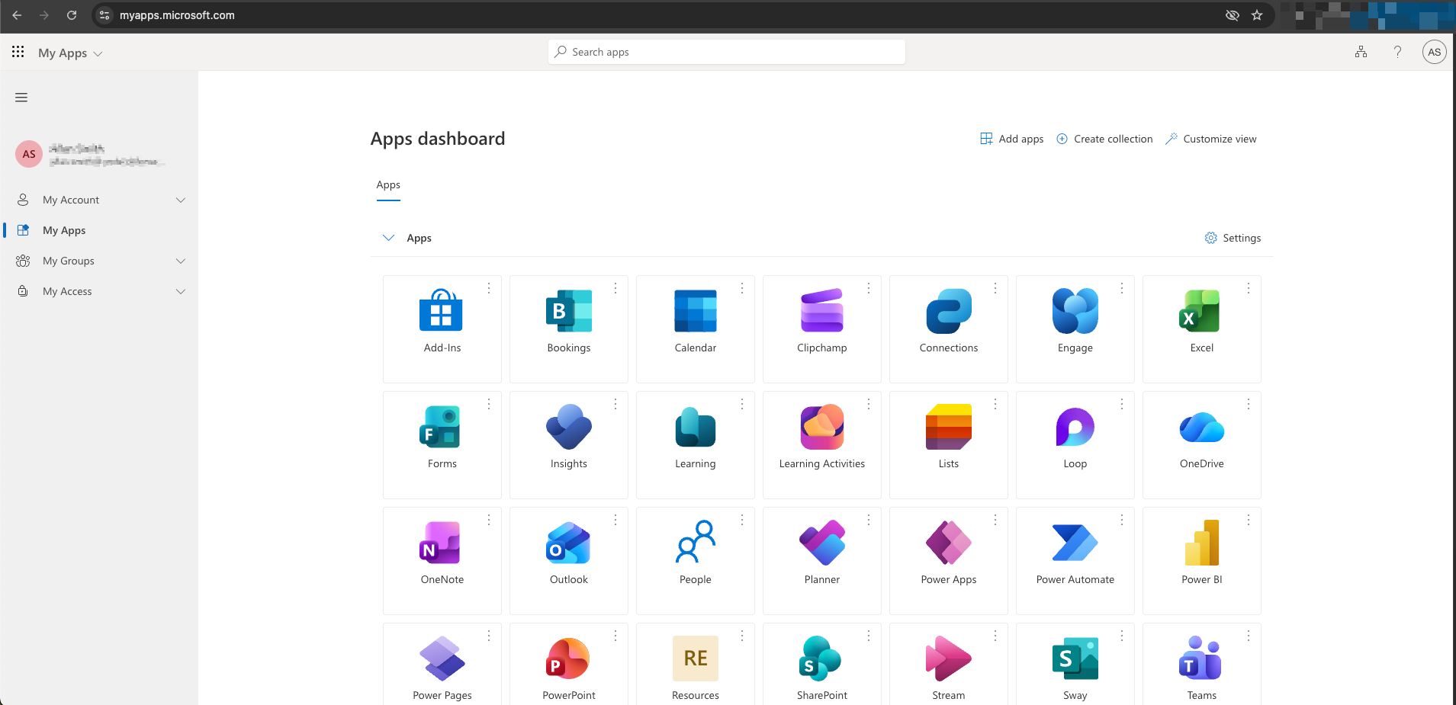
Task: Open more options for Teams tile
Action: point(1248,636)
